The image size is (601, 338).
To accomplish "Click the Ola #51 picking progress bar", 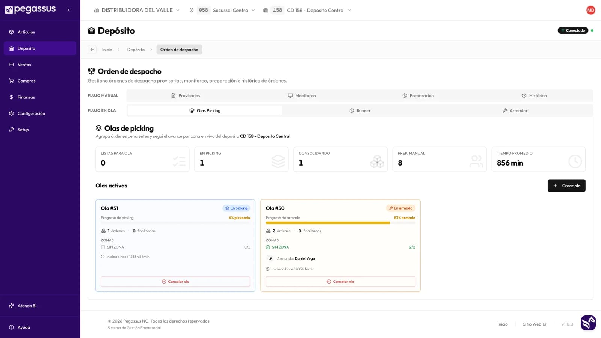I will click(x=175, y=223).
